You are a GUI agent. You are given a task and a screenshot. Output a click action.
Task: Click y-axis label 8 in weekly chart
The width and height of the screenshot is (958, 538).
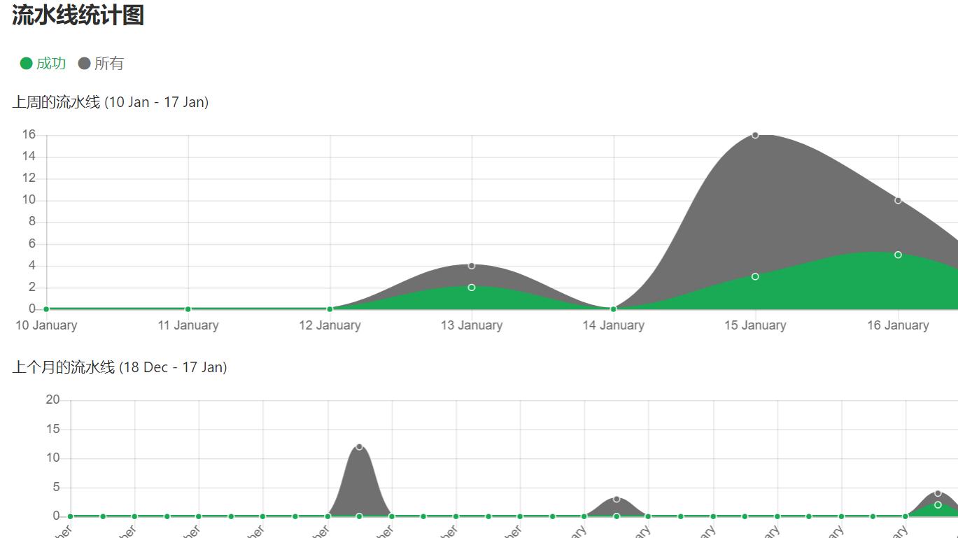(32, 222)
